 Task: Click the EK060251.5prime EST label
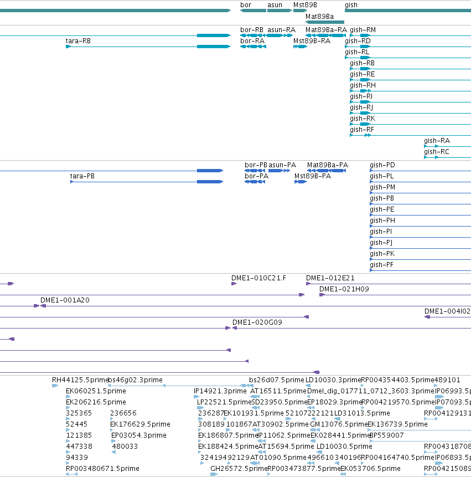click(96, 391)
